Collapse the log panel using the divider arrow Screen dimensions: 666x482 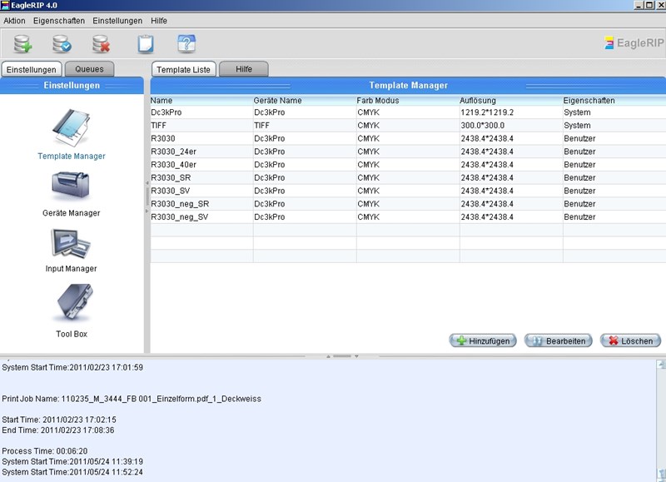(x=356, y=356)
